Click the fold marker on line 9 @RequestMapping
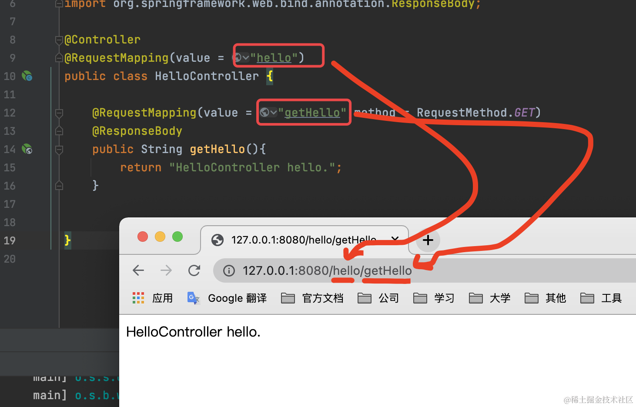This screenshot has width=636, height=407. pyautogui.click(x=59, y=58)
